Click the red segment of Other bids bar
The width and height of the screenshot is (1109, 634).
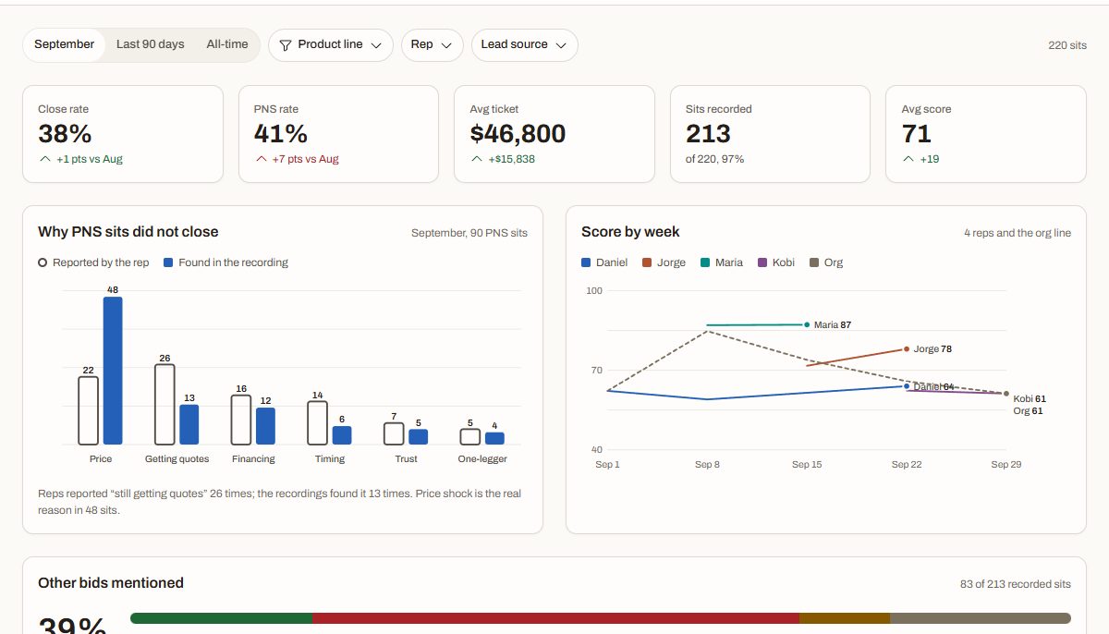556,618
